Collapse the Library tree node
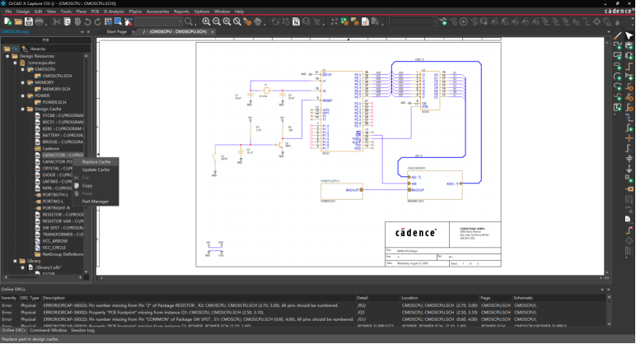 click(15, 261)
